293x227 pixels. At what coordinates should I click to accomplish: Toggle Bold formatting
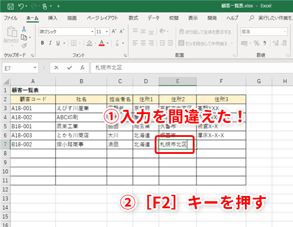pyautogui.click(x=42, y=43)
